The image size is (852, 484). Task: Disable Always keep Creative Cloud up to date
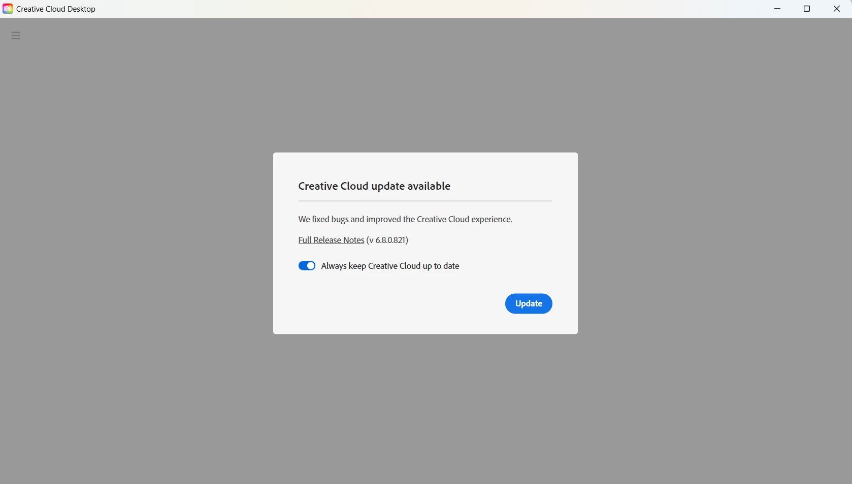[x=307, y=266]
